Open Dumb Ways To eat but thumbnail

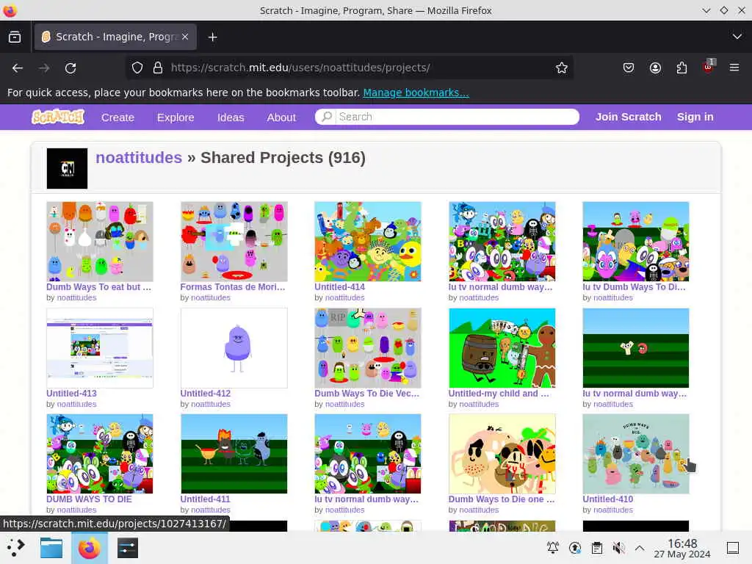coord(100,241)
